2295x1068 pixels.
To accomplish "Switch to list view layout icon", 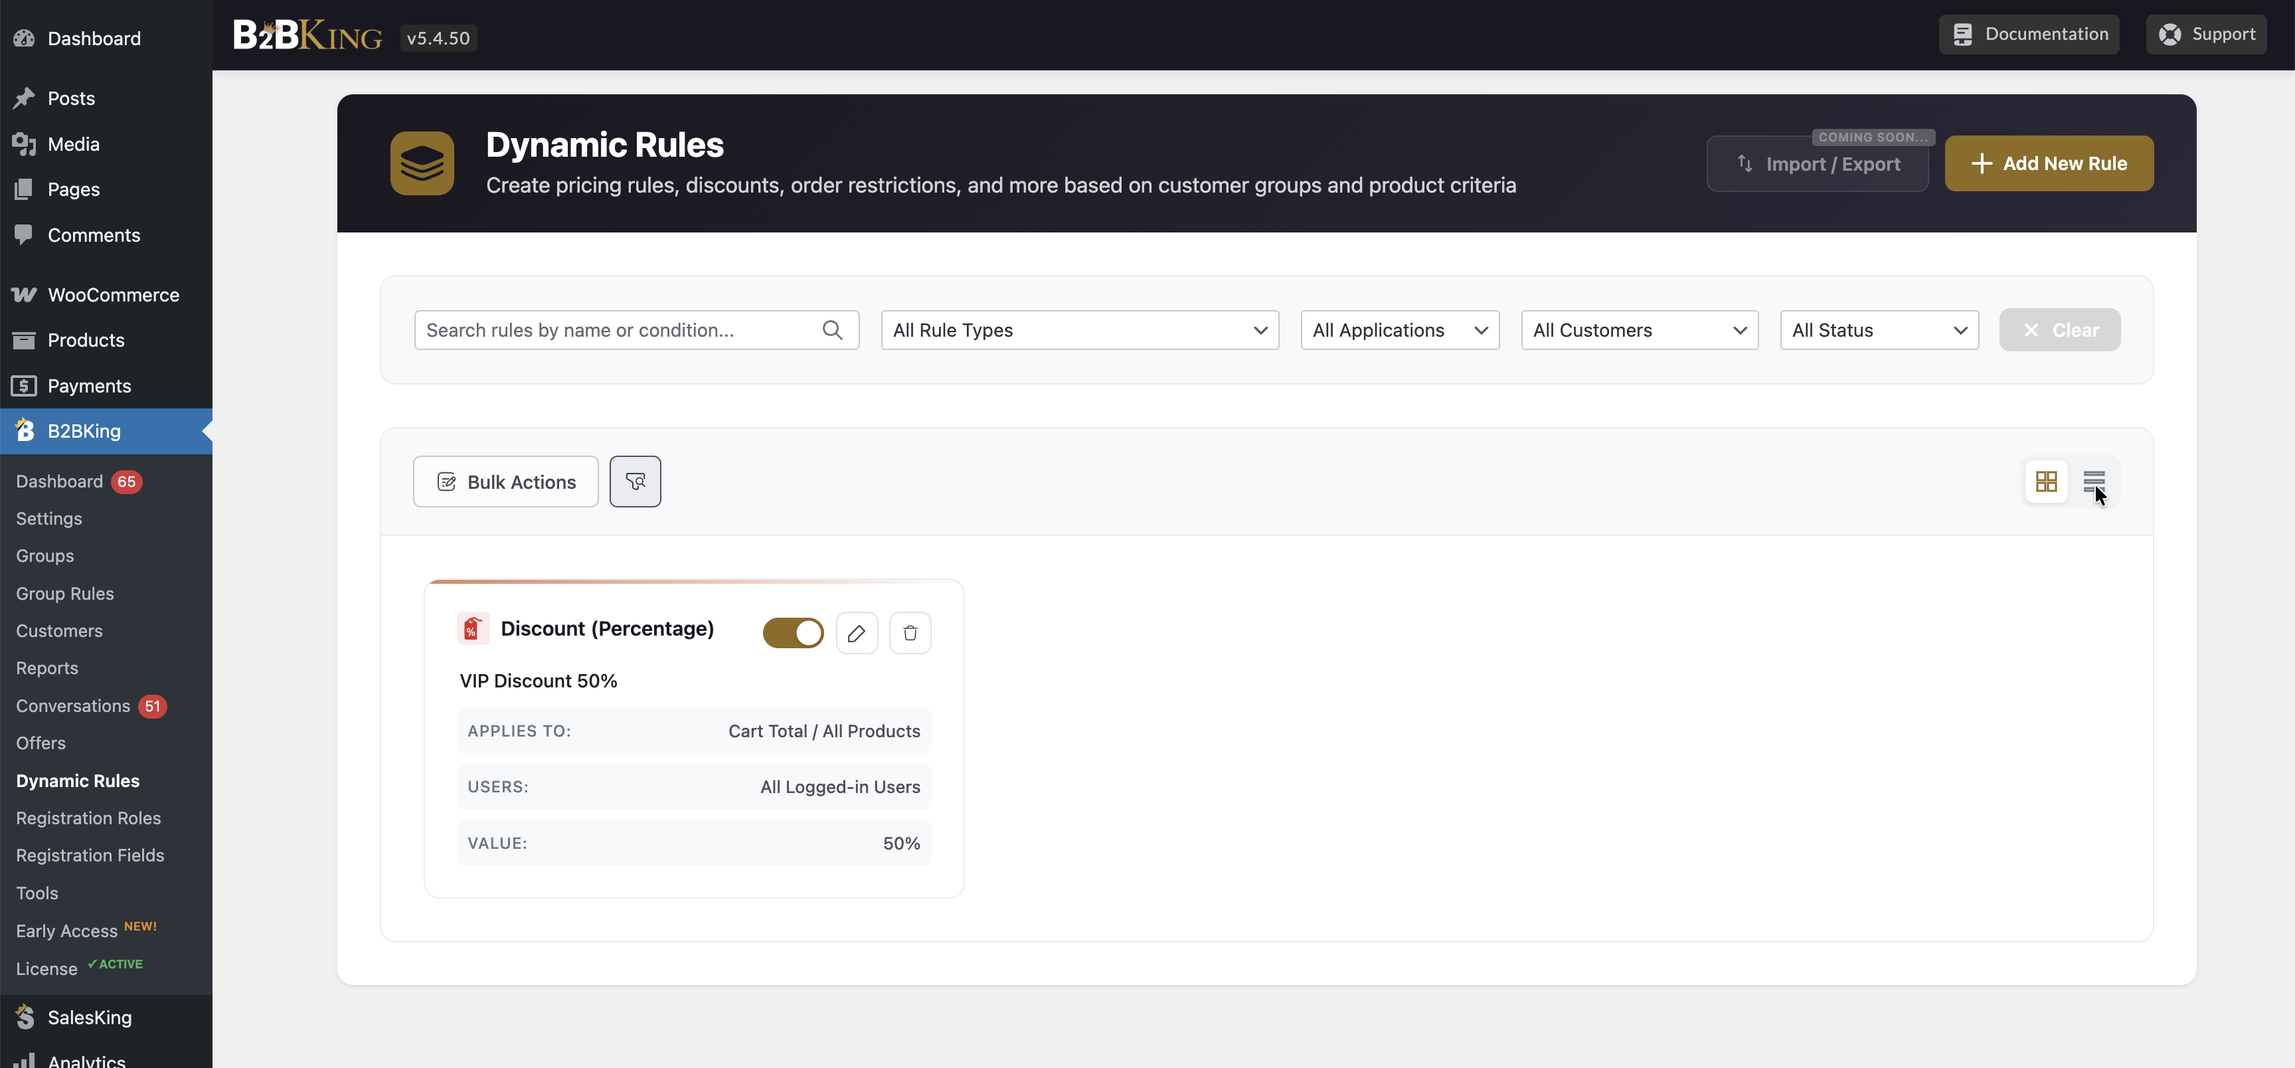I will coord(2092,482).
